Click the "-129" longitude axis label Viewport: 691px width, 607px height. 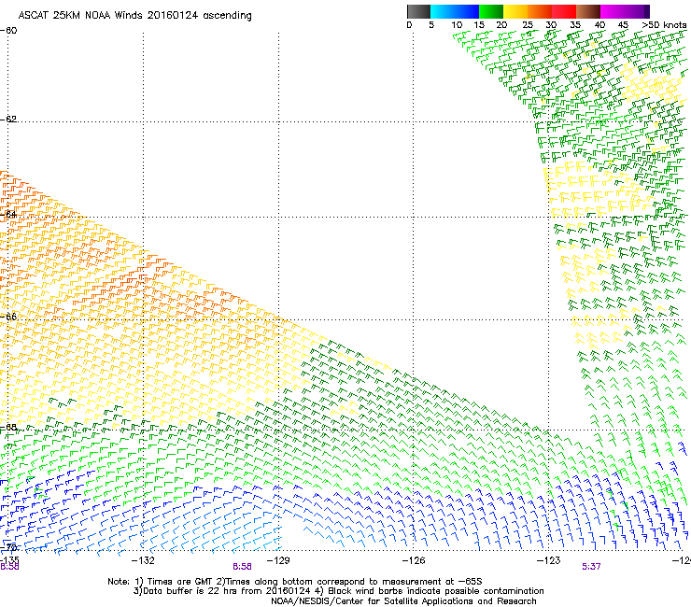(278, 560)
